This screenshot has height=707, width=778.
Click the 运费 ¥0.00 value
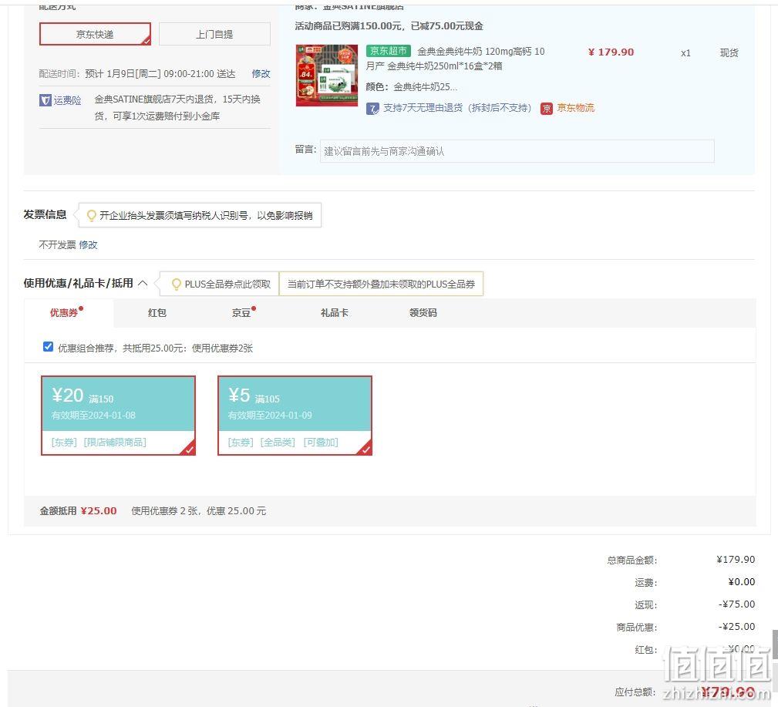point(741,581)
